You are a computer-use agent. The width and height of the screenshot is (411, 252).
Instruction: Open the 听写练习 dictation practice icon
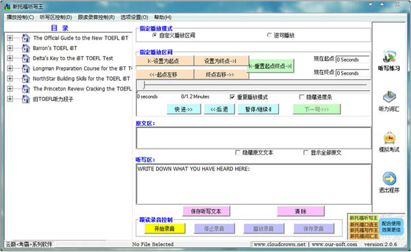click(389, 57)
